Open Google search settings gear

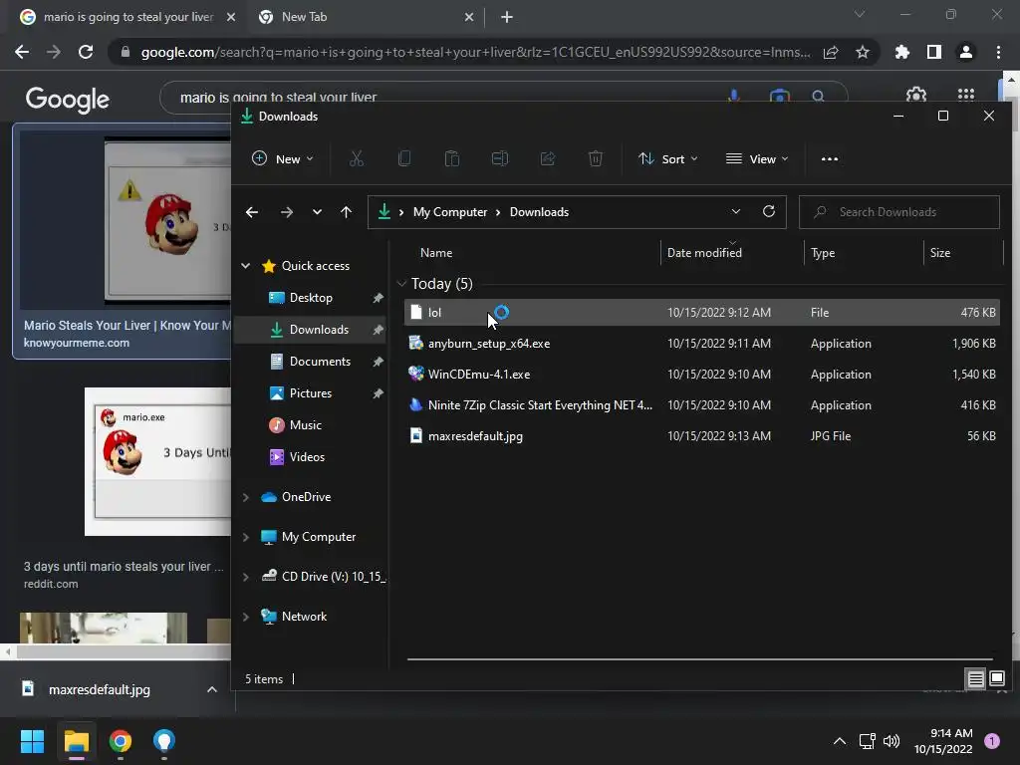(x=916, y=95)
